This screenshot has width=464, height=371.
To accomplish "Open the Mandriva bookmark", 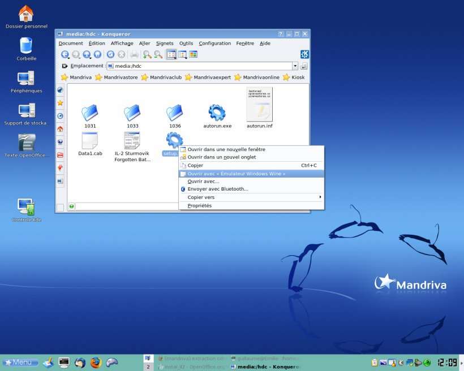I will coord(76,77).
